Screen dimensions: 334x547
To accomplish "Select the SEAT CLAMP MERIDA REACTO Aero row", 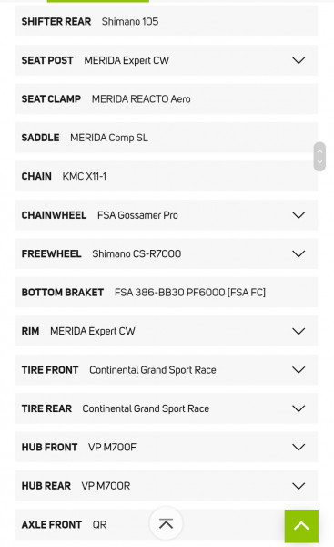I will pos(167,98).
